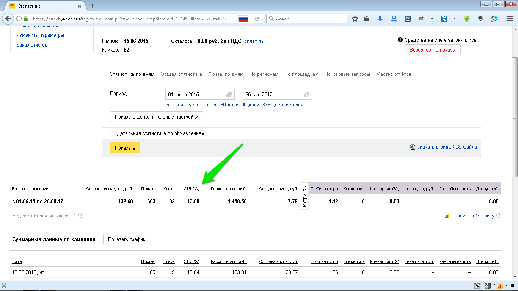
Task: Set period to 7 дней
Action: click(210, 105)
